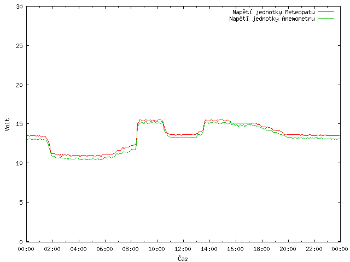Click the 'Čas' x-axis label
Screen dimensions: 350x262
click(183, 258)
